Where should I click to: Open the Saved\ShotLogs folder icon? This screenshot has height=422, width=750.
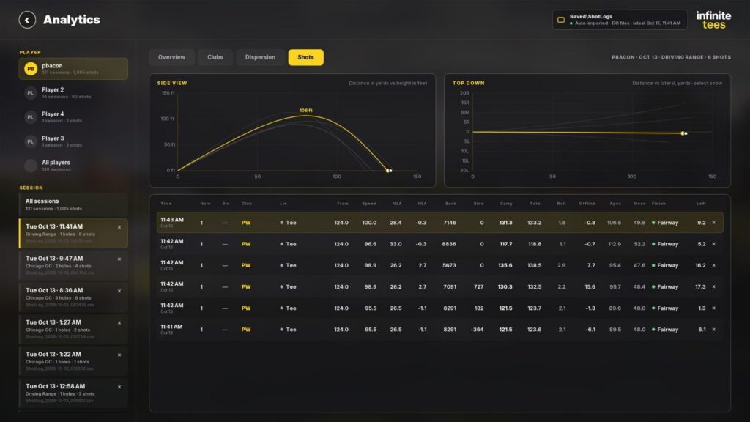pyautogui.click(x=561, y=20)
